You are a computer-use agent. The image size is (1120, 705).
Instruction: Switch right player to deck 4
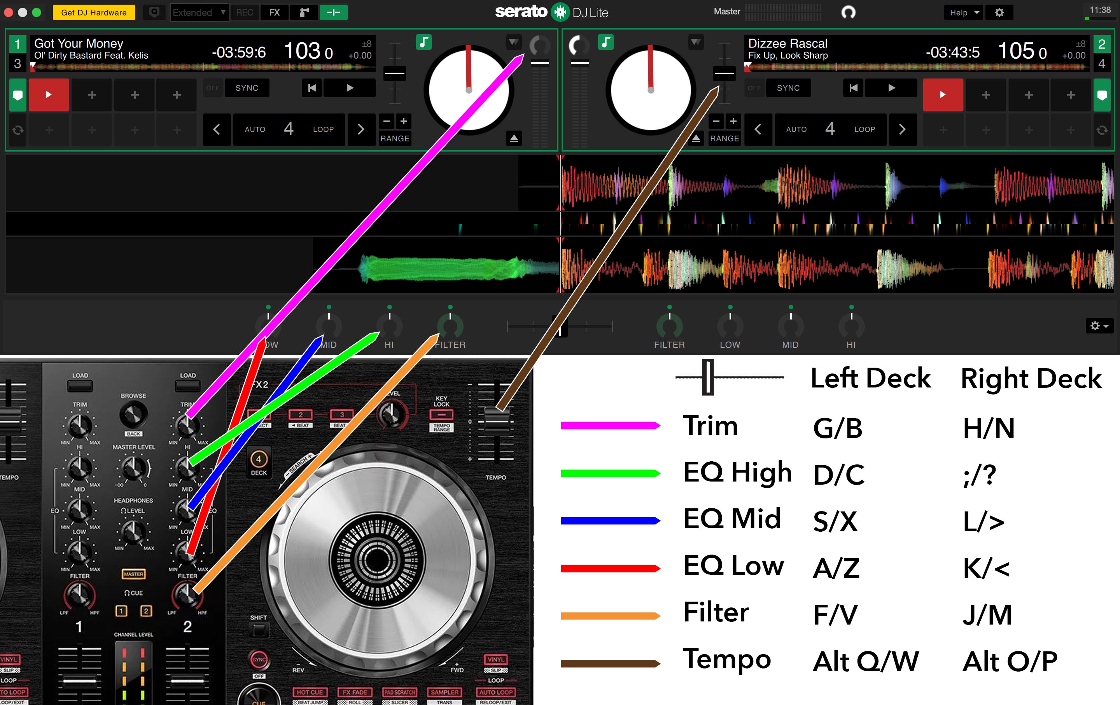click(1102, 64)
